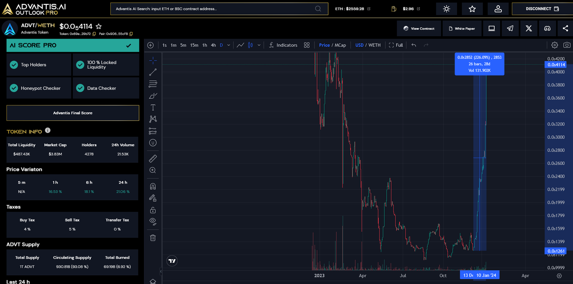Open the Honeypot Checker
Screen dimensions: 573x284
click(39, 88)
